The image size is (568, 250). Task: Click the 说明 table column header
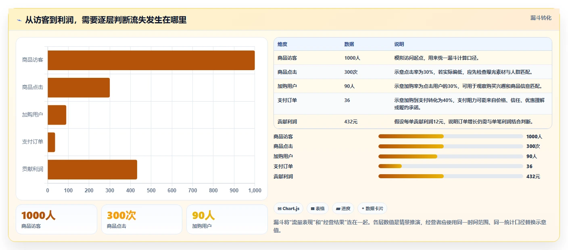click(399, 44)
